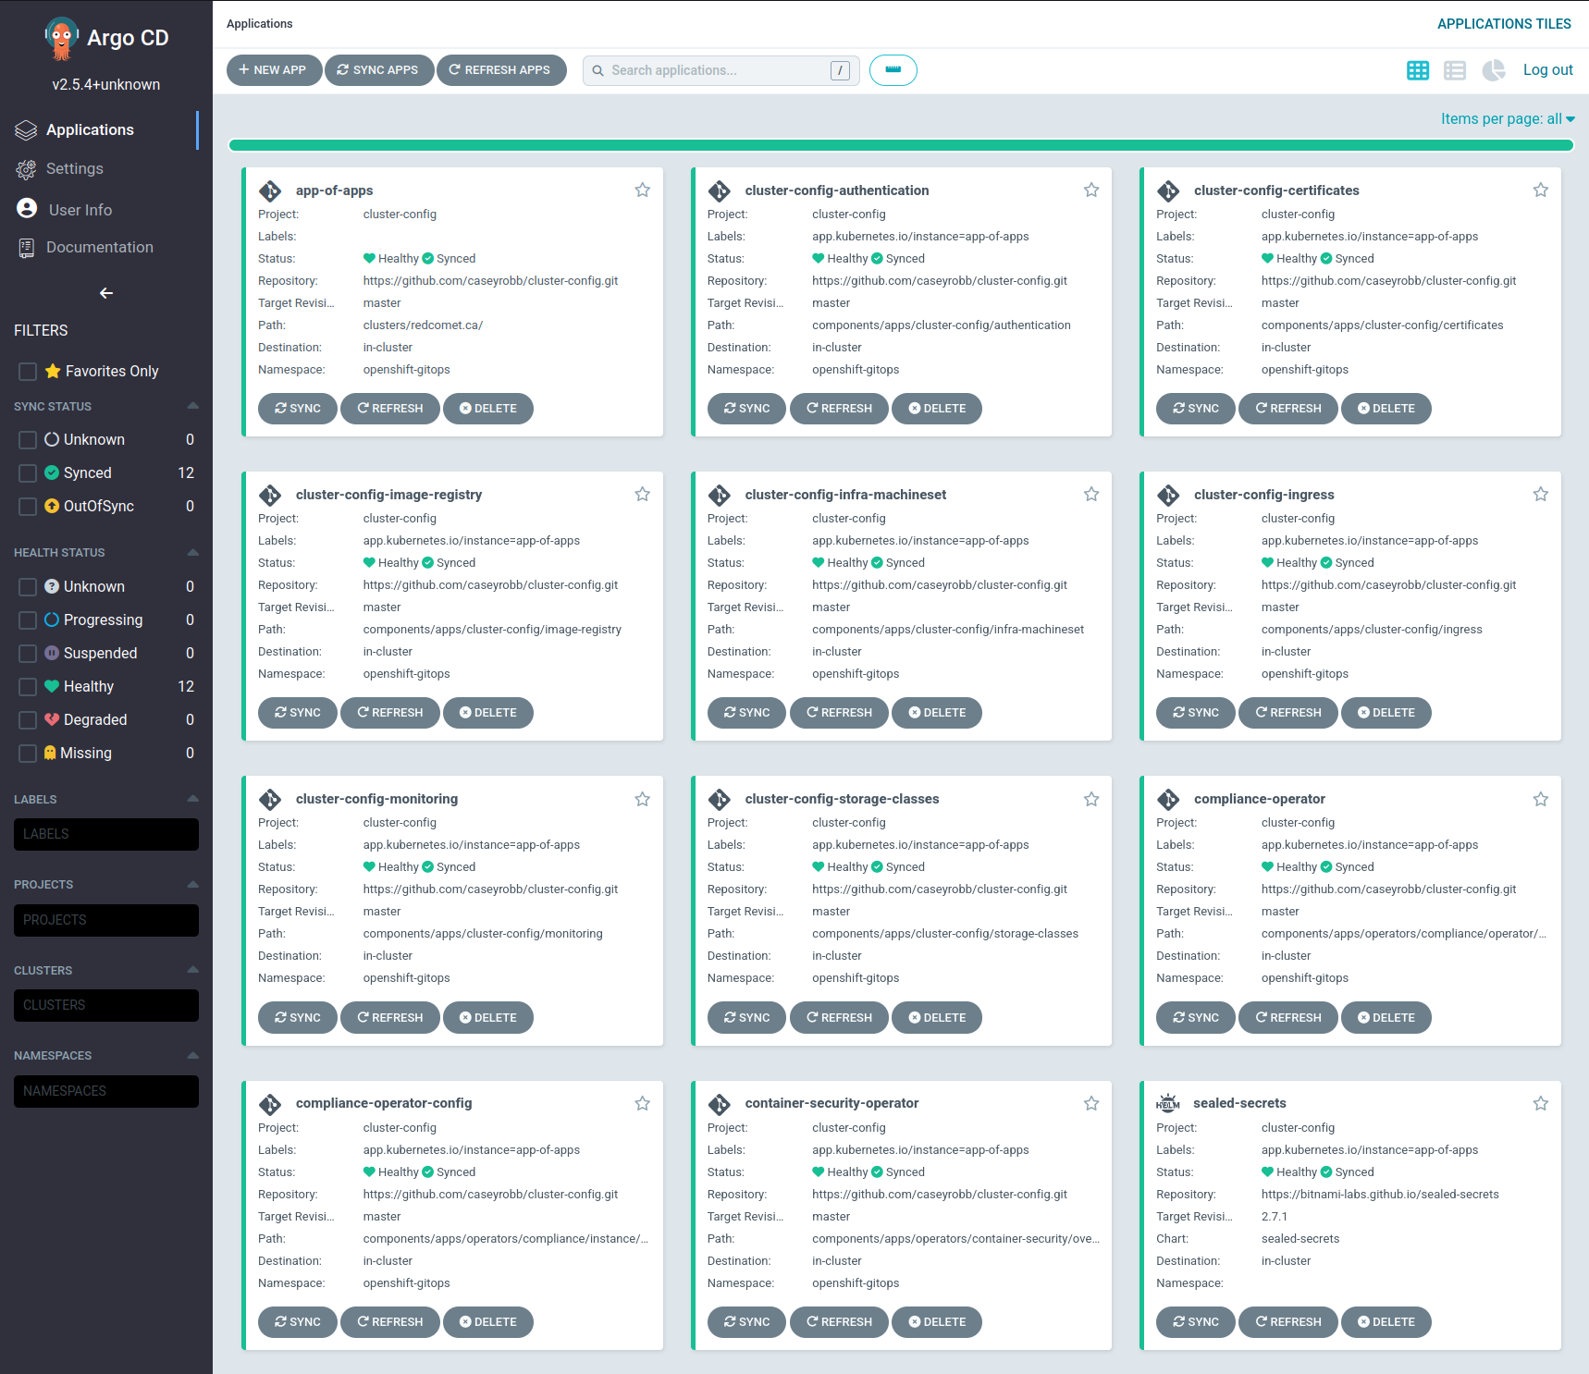Star the sealed-secrets application
The image size is (1589, 1374).
(1540, 1103)
